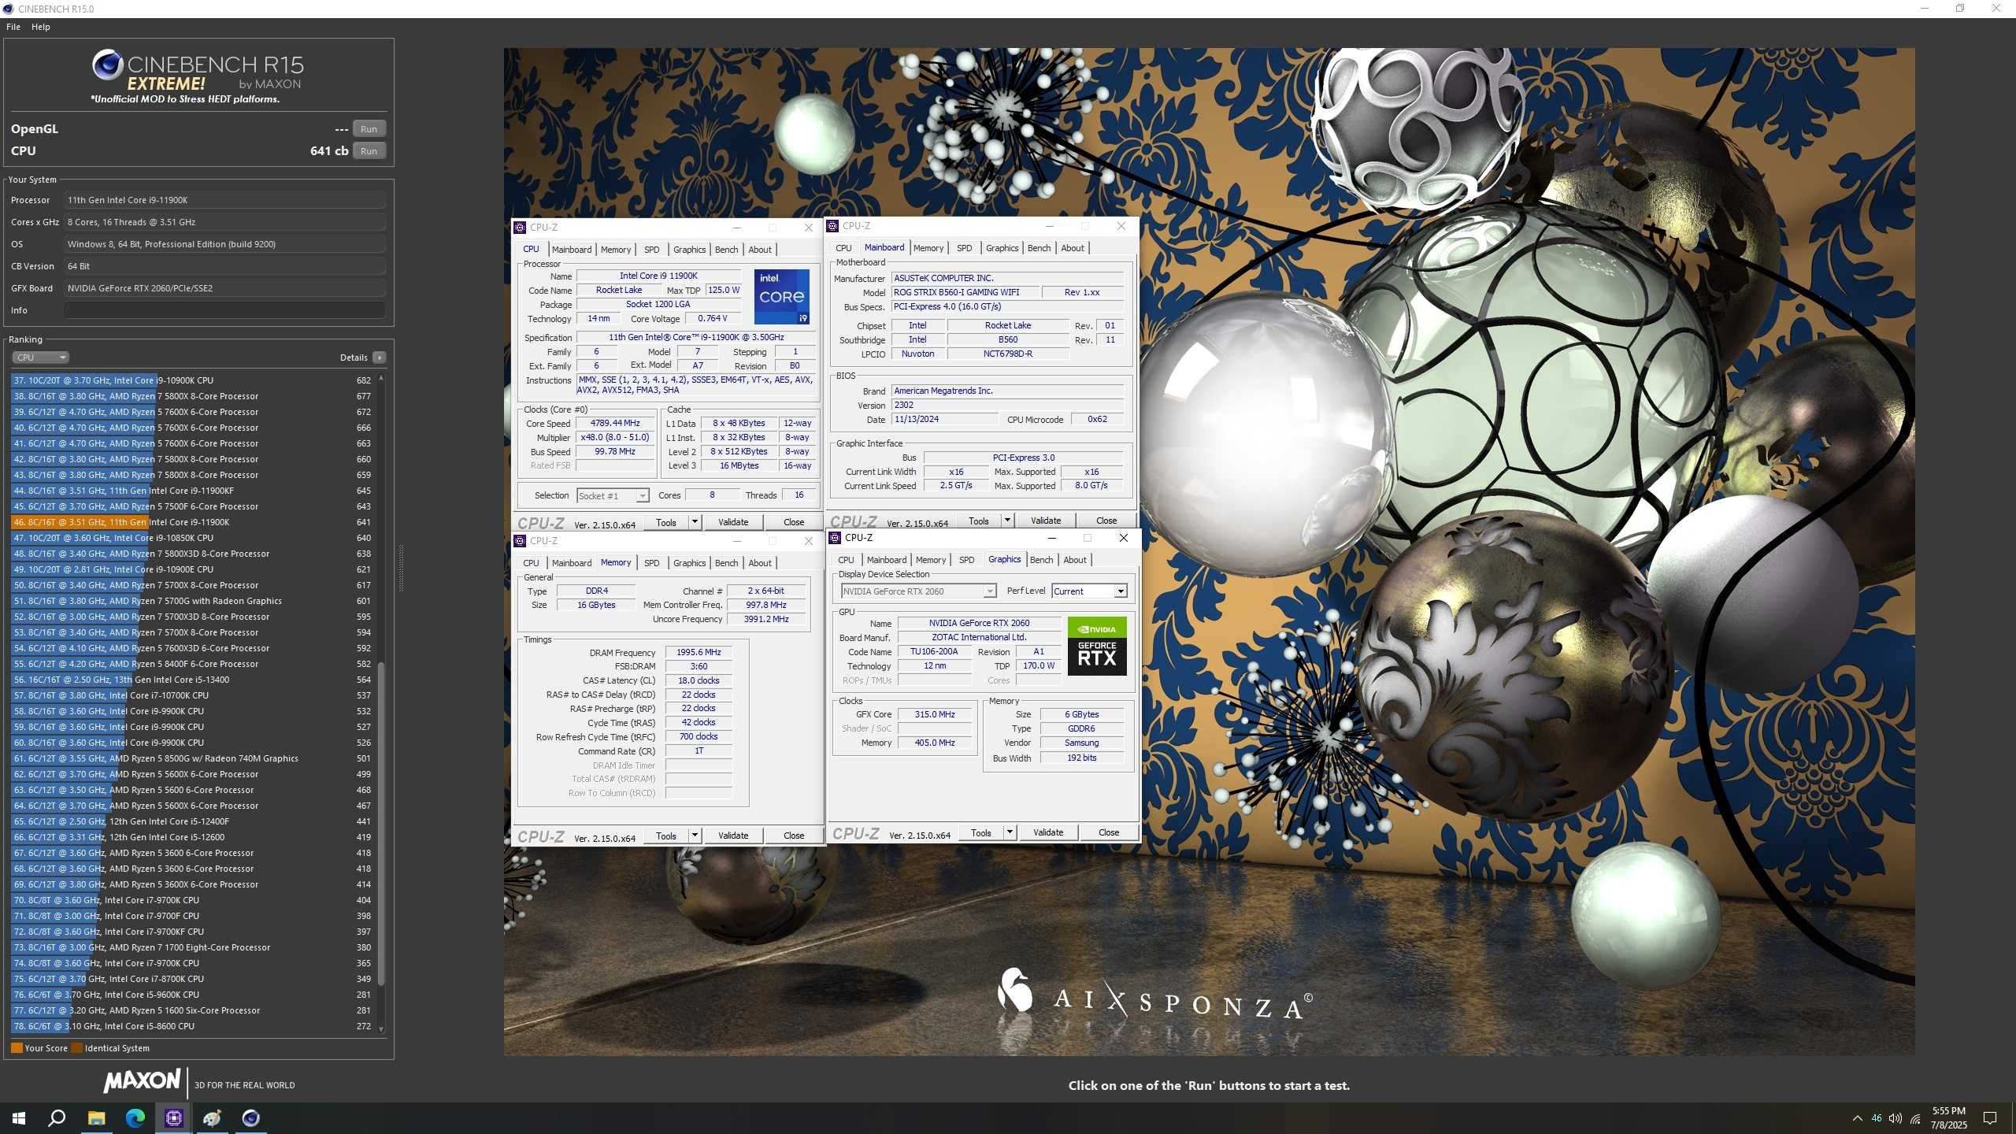Screen dimensions: 2016x1134
Task: Click the Intel Core i9 badge in CPU-Z
Action: [x=781, y=297]
